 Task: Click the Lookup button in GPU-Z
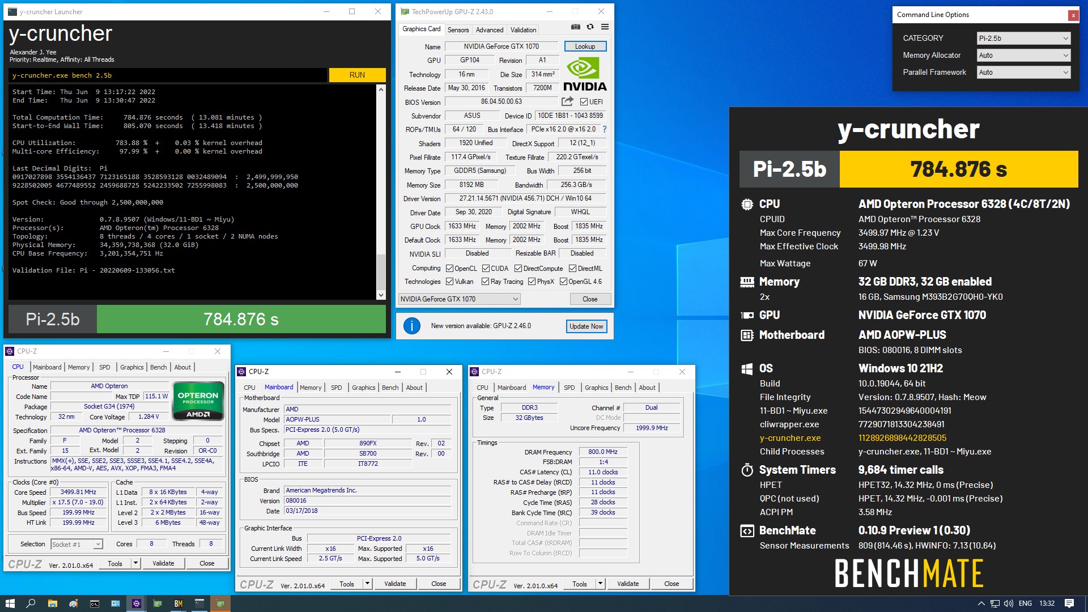(585, 46)
